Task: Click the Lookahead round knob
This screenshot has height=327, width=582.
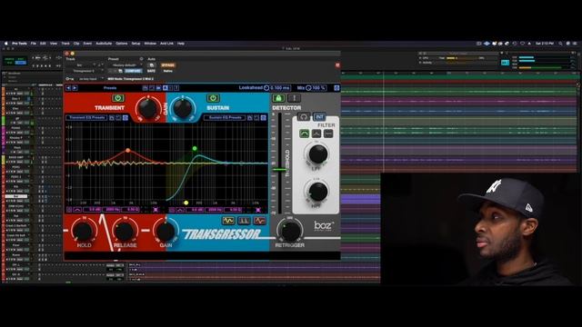Action: click(x=266, y=88)
